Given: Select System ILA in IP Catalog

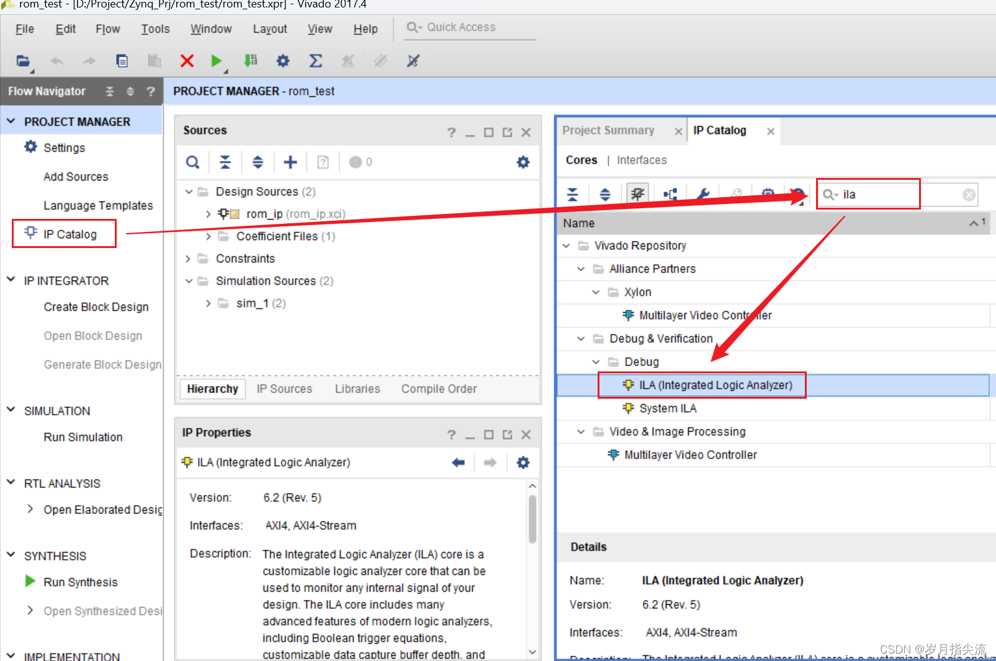Looking at the screenshot, I should [x=668, y=409].
